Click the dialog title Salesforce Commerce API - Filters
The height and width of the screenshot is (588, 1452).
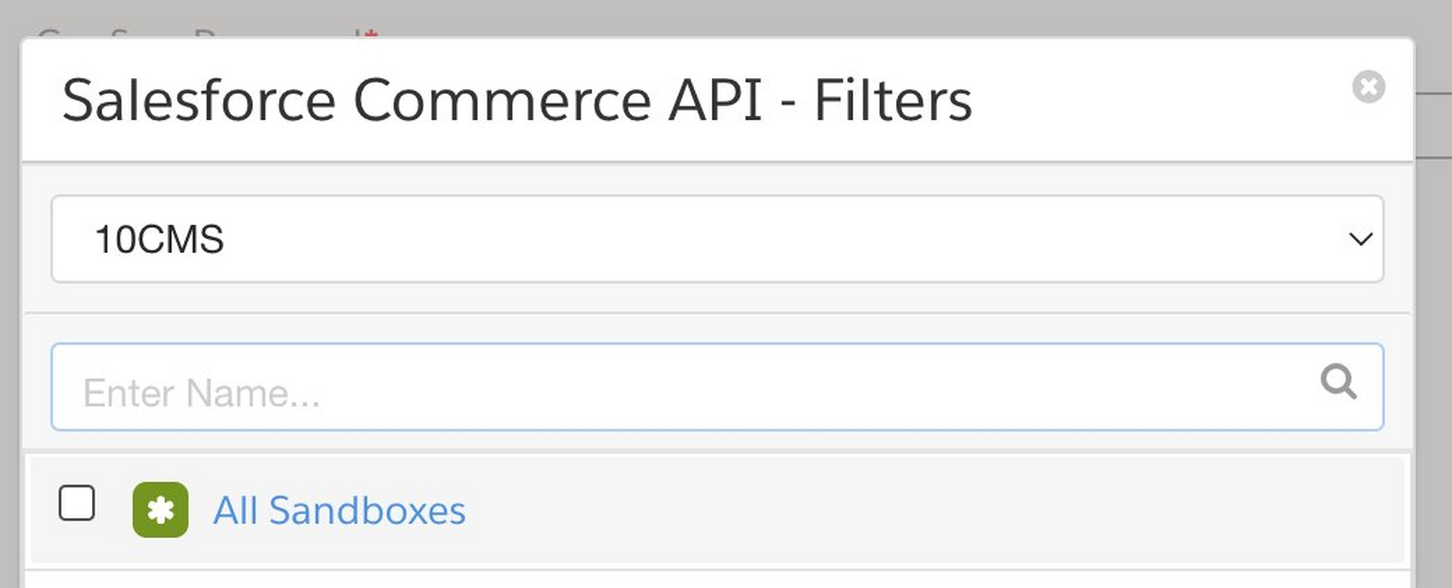click(517, 100)
